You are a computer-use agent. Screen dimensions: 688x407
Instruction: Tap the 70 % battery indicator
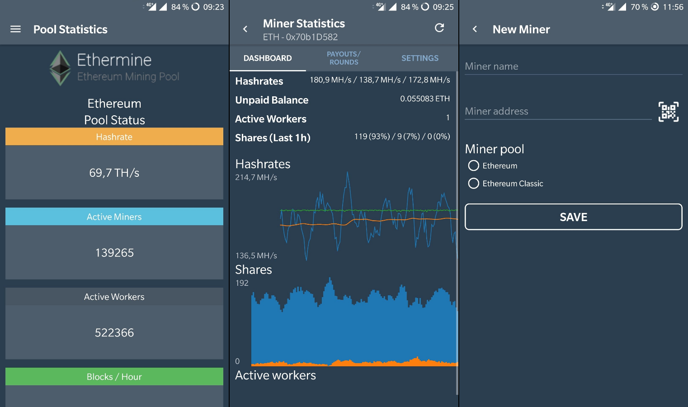pyautogui.click(x=639, y=7)
